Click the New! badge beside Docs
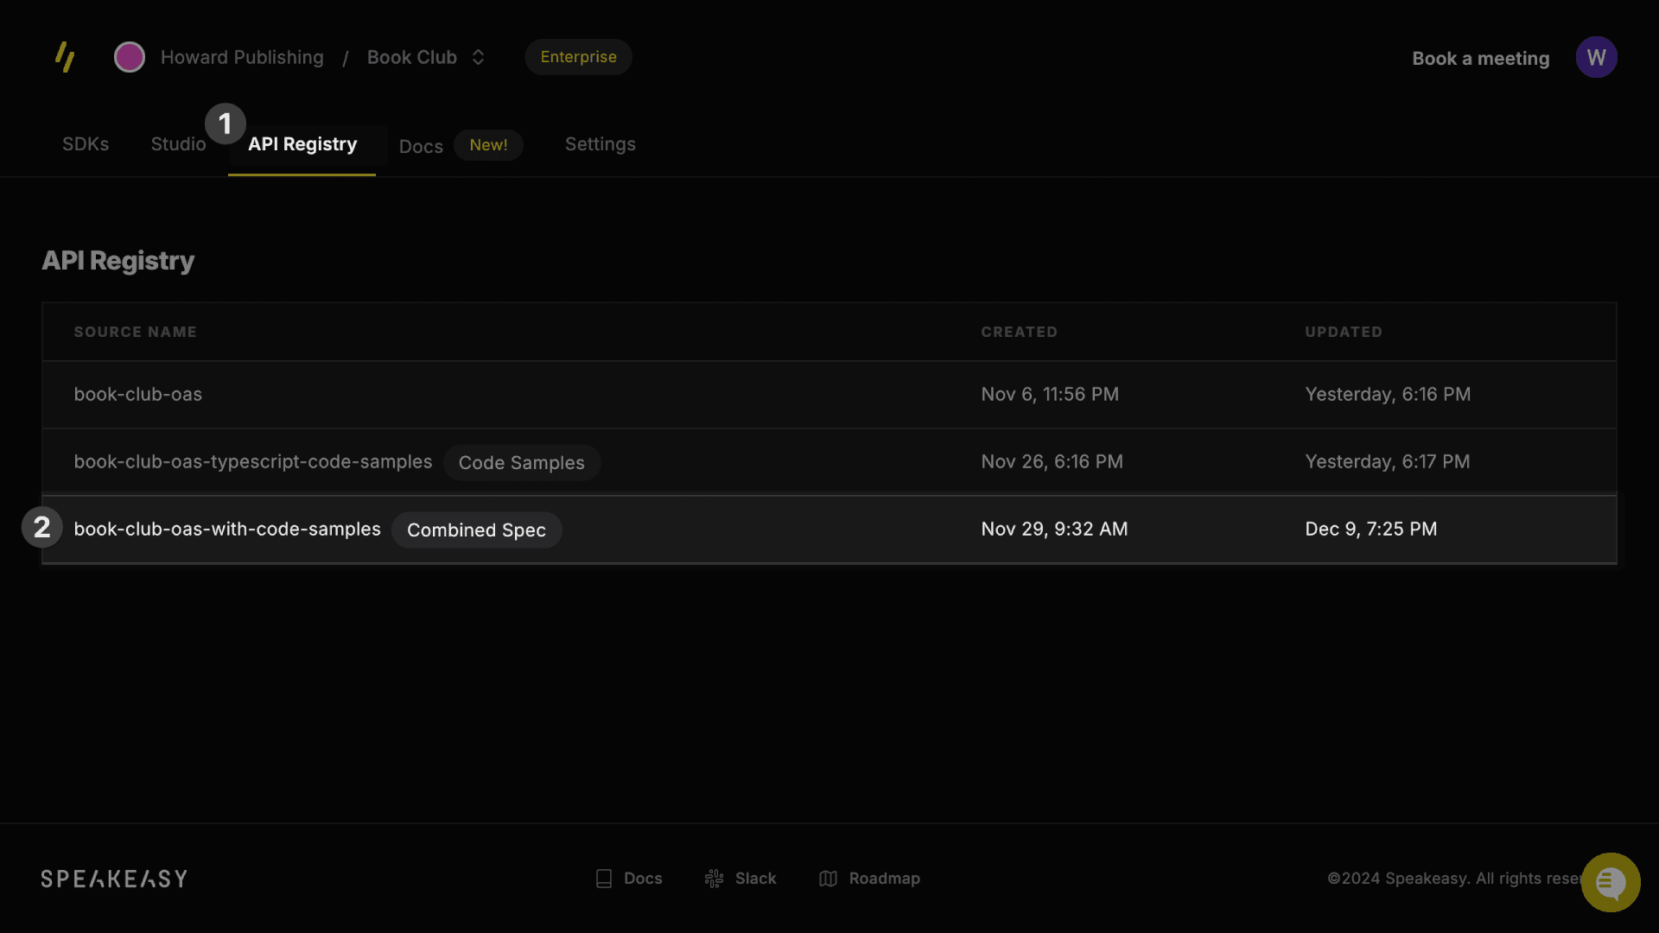The height and width of the screenshot is (933, 1659). pyautogui.click(x=488, y=145)
